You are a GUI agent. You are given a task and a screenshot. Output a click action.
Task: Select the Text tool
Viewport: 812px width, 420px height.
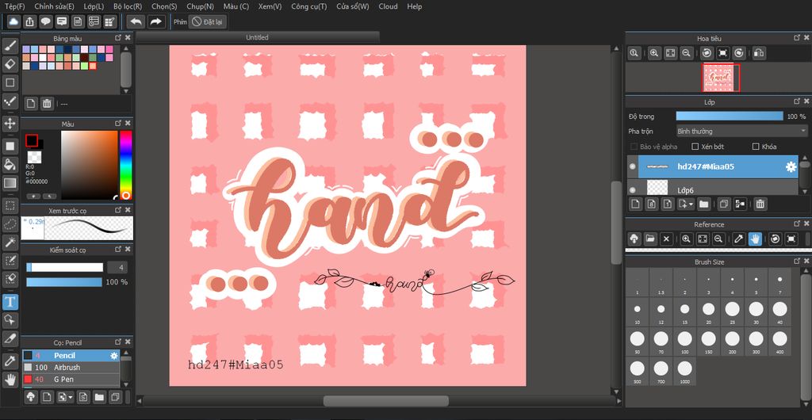[10, 302]
